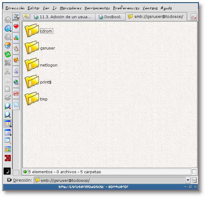Open the Bookmarks heart sidebar panel
The image size is (206, 198).
[16, 27]
